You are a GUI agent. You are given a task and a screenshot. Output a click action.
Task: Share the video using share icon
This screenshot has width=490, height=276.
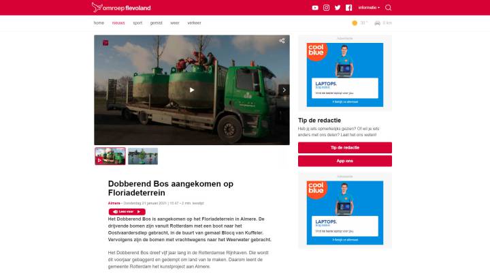point(282,41)
